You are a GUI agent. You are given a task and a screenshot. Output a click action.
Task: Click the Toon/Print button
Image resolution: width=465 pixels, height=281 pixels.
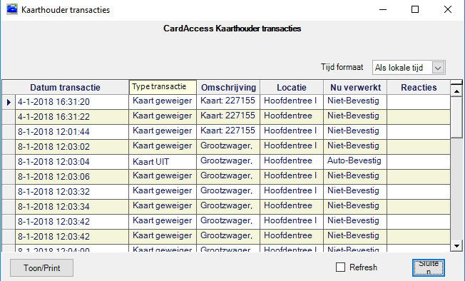(41, 268)
